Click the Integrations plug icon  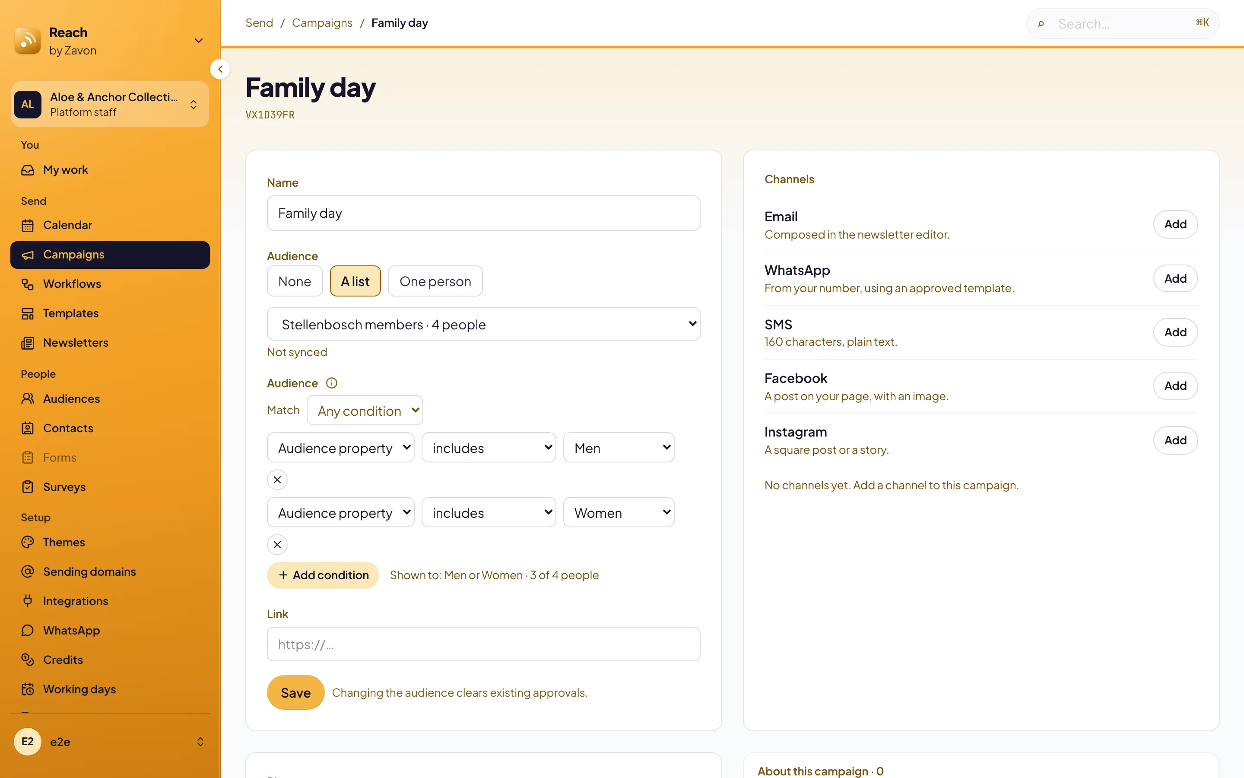(28, 601)
